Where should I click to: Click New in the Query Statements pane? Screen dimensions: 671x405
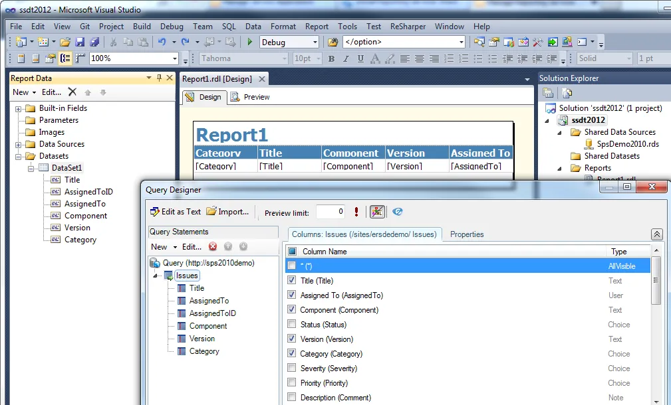pos(159,246)
